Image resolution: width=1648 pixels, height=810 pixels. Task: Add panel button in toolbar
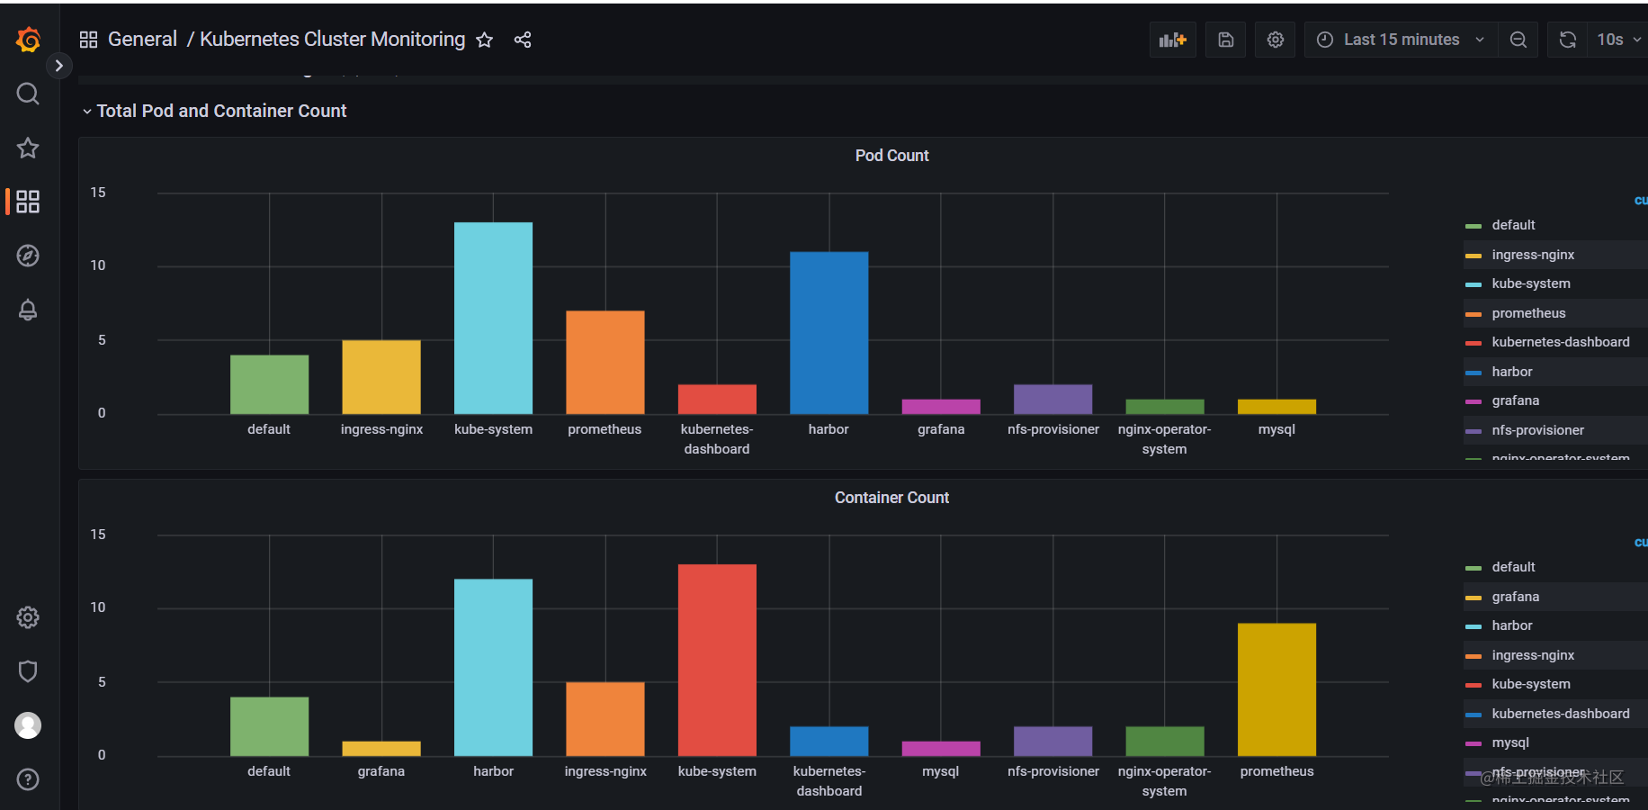click(1173, 40)
